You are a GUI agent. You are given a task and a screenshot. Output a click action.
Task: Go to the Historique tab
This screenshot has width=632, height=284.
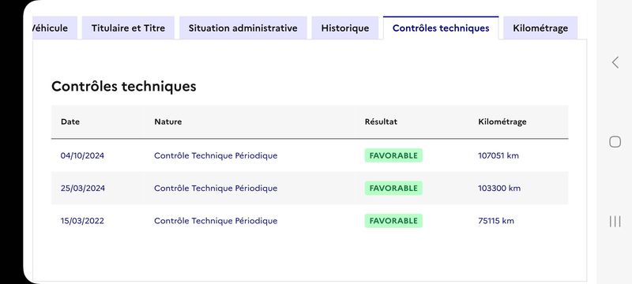[x=345, y=28]
